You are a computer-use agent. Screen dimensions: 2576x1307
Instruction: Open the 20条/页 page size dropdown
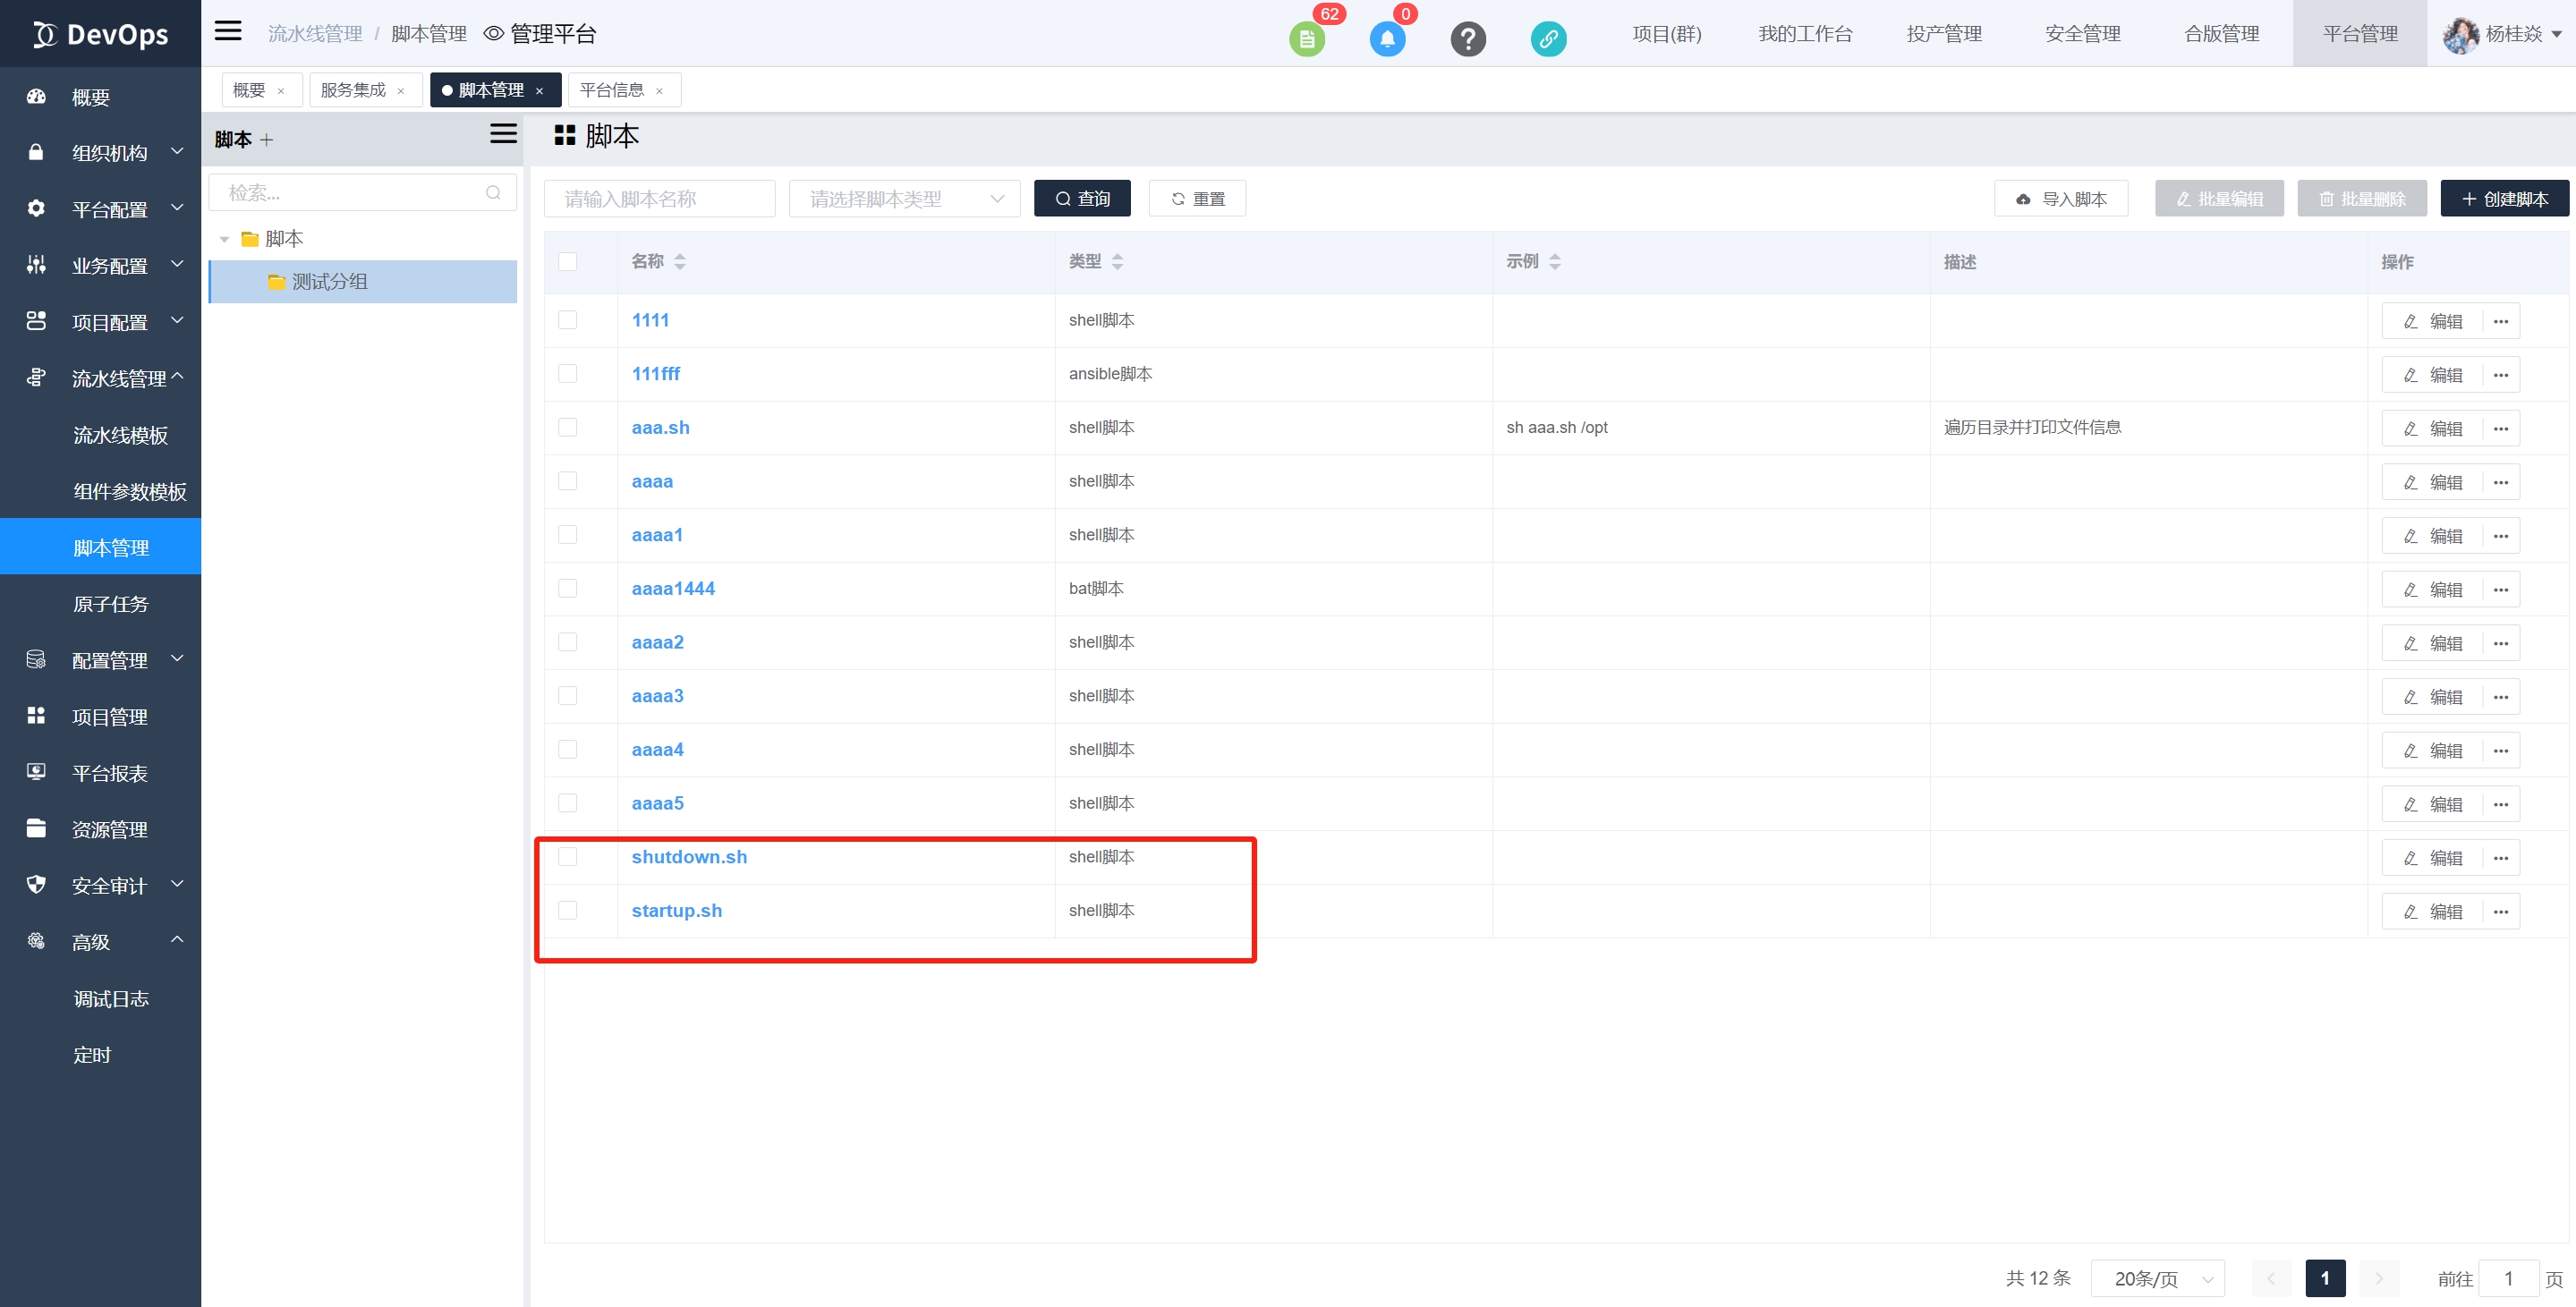click(x=2157, y=1278)
